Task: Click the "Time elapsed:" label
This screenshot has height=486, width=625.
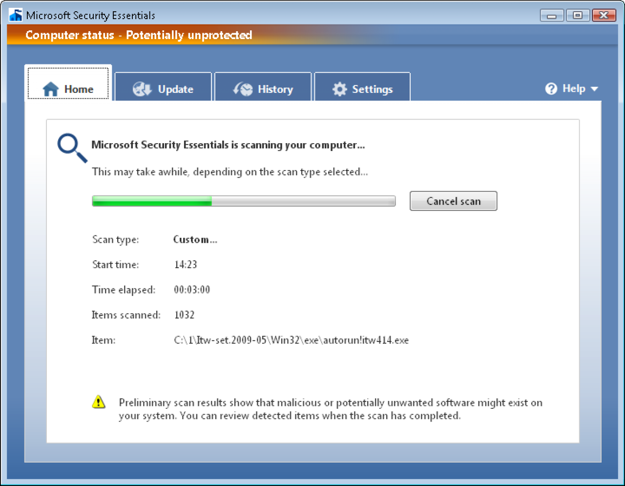Action: [x=124, y=290]
